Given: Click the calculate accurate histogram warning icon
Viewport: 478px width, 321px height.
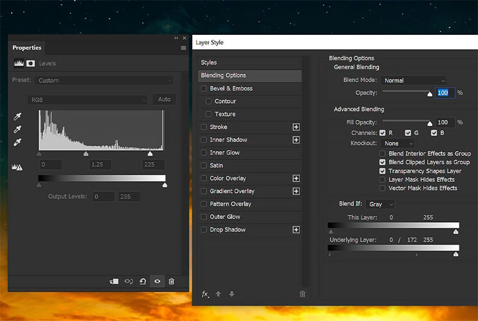Looking at the screenshot, I should (17, 167).
